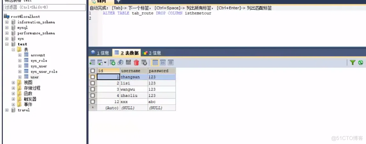
Task: Sort by the password column header
Action: (x=162, y=71)
